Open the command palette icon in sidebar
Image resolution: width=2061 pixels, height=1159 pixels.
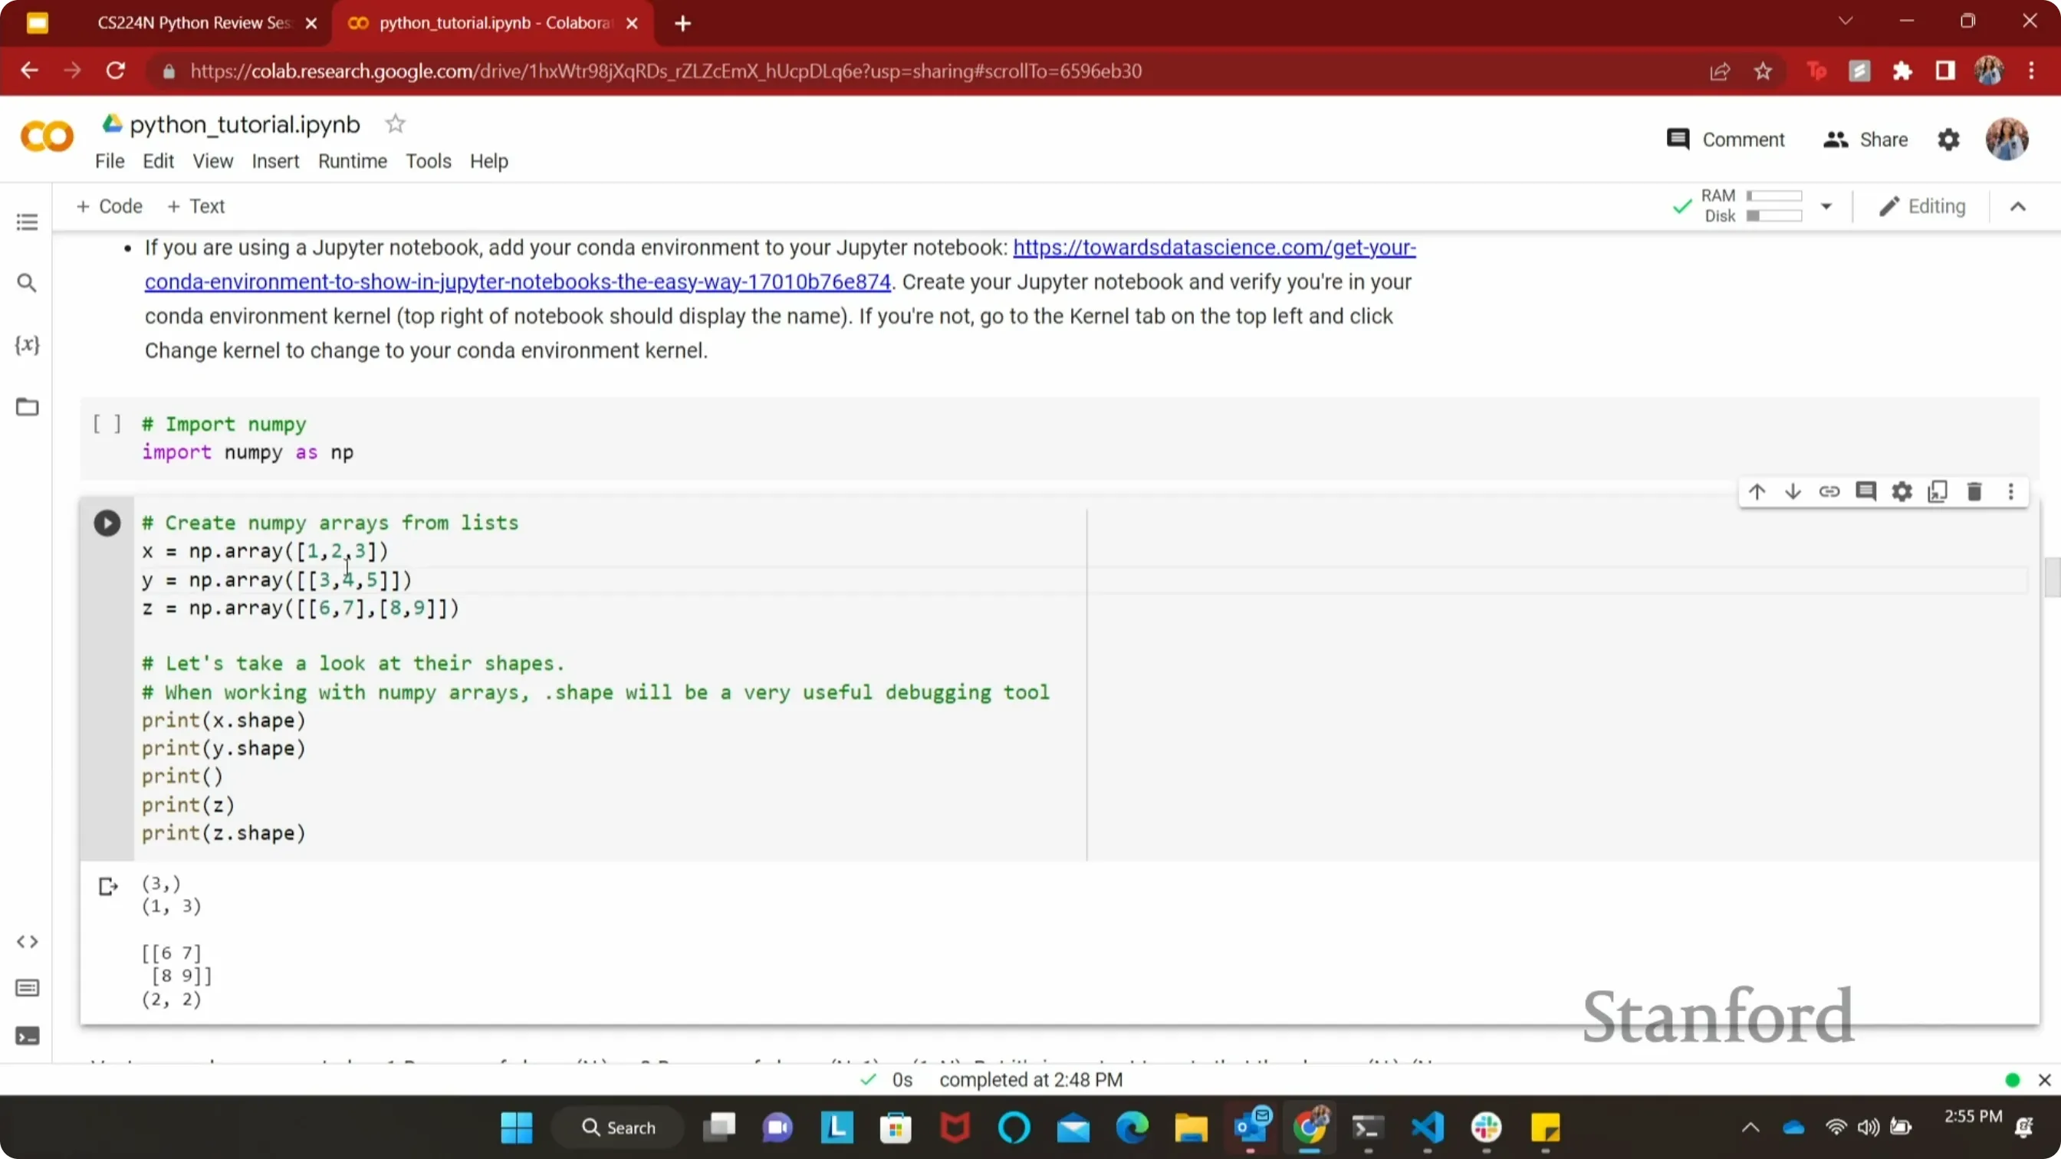27,989
